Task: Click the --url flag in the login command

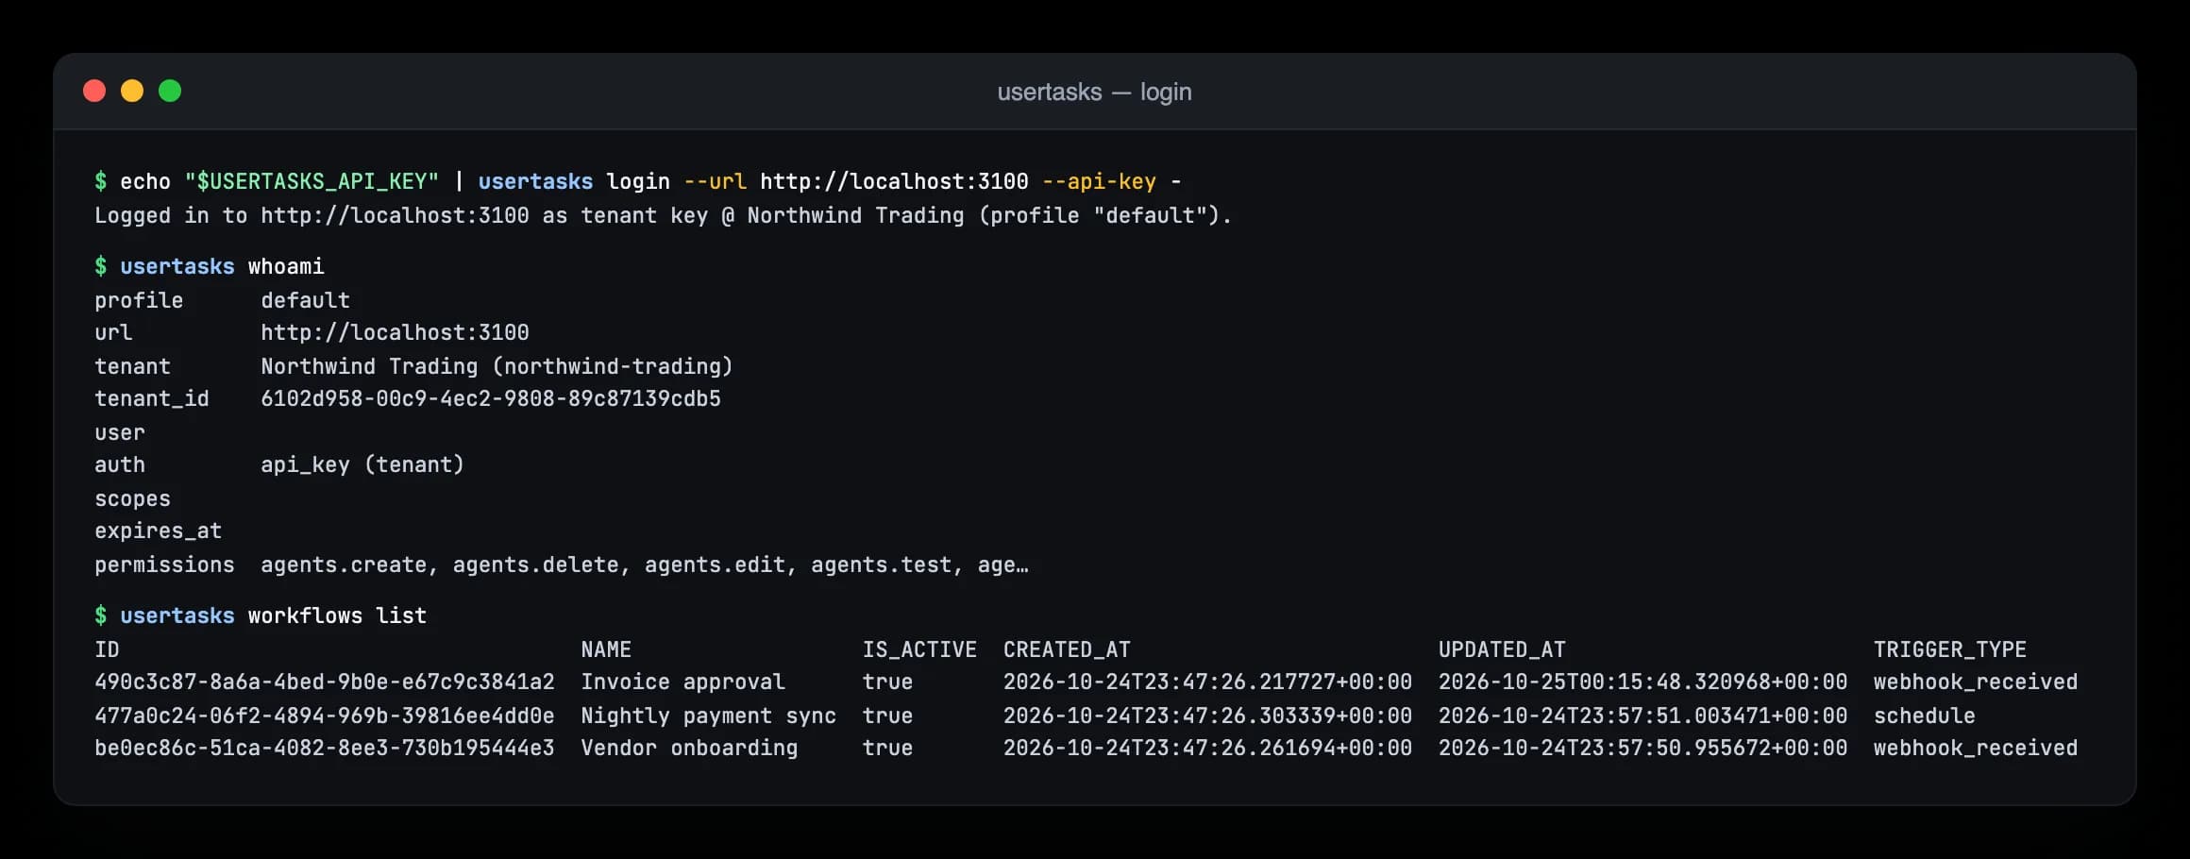Action: (715, 181)
